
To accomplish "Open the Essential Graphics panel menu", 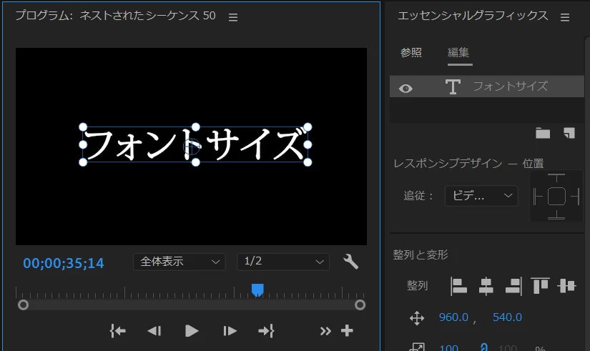I will 564,17.
